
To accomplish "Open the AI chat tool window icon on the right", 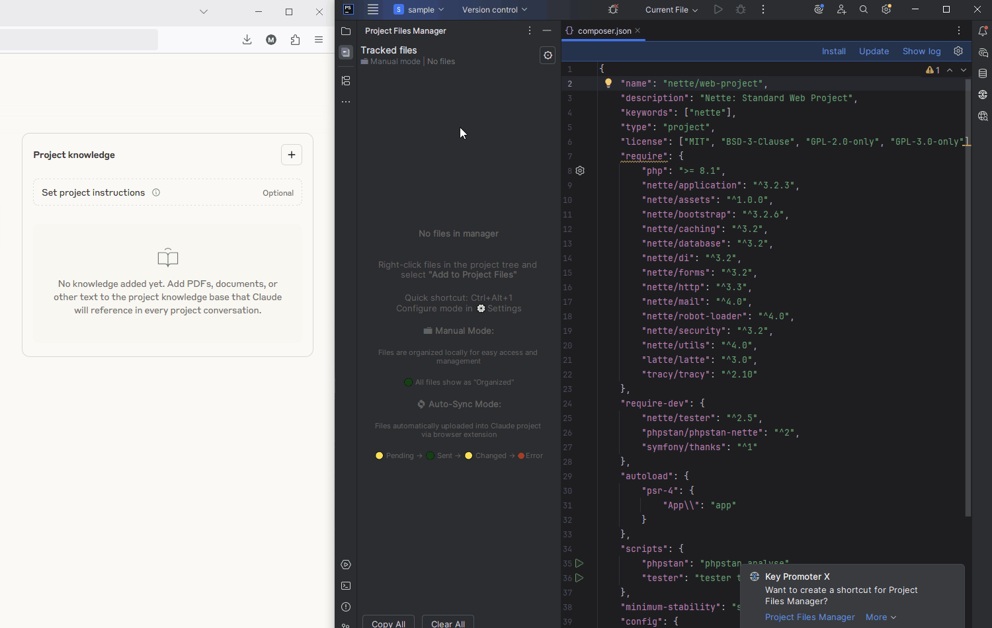I will [x=983, y=52].
